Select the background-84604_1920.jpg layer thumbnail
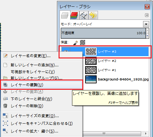The image size is (153, 137). point(91,79)
